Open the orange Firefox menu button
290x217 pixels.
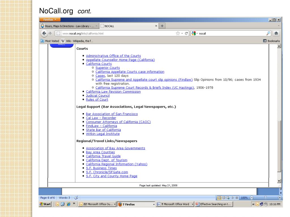click(x=50, y=19)
